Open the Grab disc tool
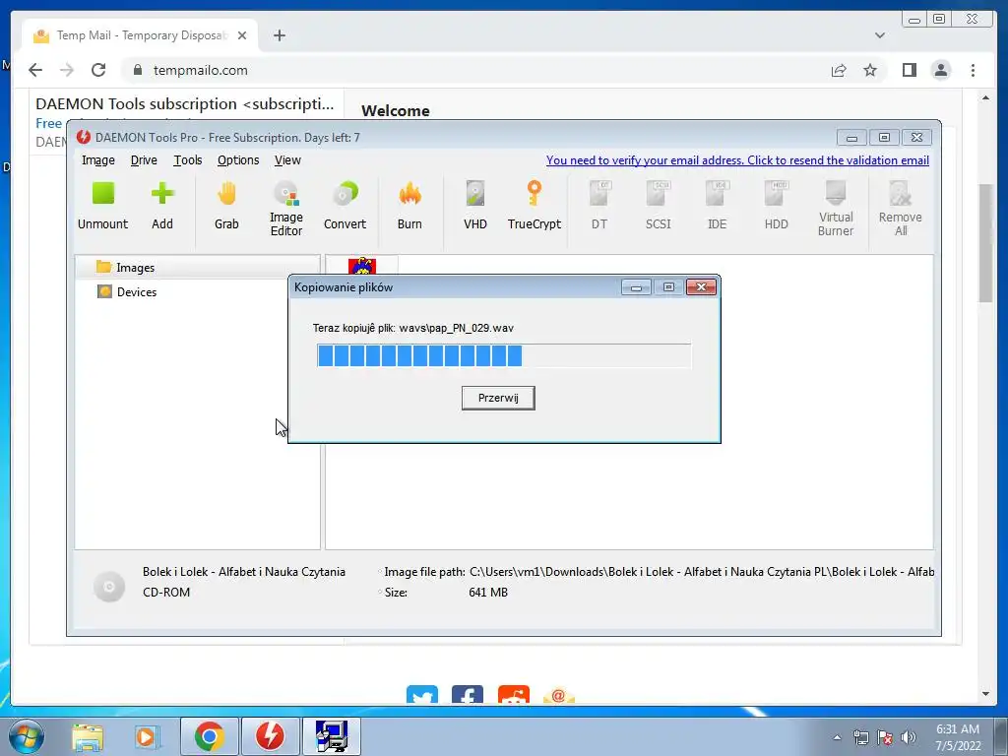The image size is (1008, 756). coord(226,206)
